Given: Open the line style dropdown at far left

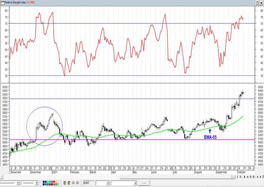Looking at the screenshot, I should [x=18, y=183].
